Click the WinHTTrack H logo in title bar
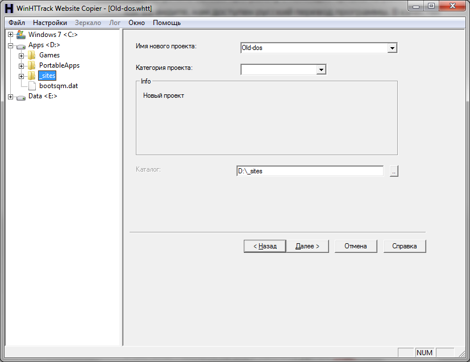Screen dimensions: 470x362 [x=9, y=8]
